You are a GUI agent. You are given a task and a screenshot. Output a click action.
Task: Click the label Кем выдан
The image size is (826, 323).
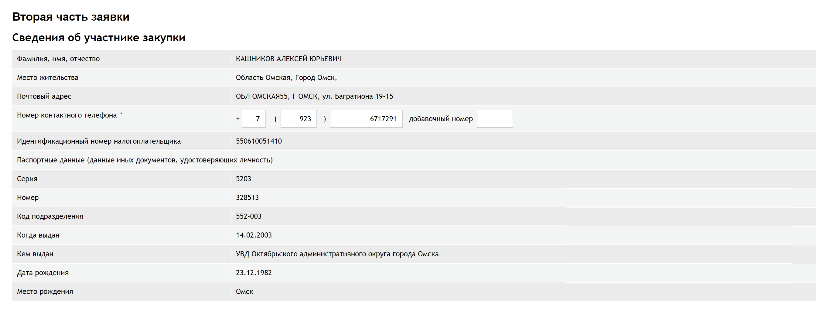click(x=35, y=254)
